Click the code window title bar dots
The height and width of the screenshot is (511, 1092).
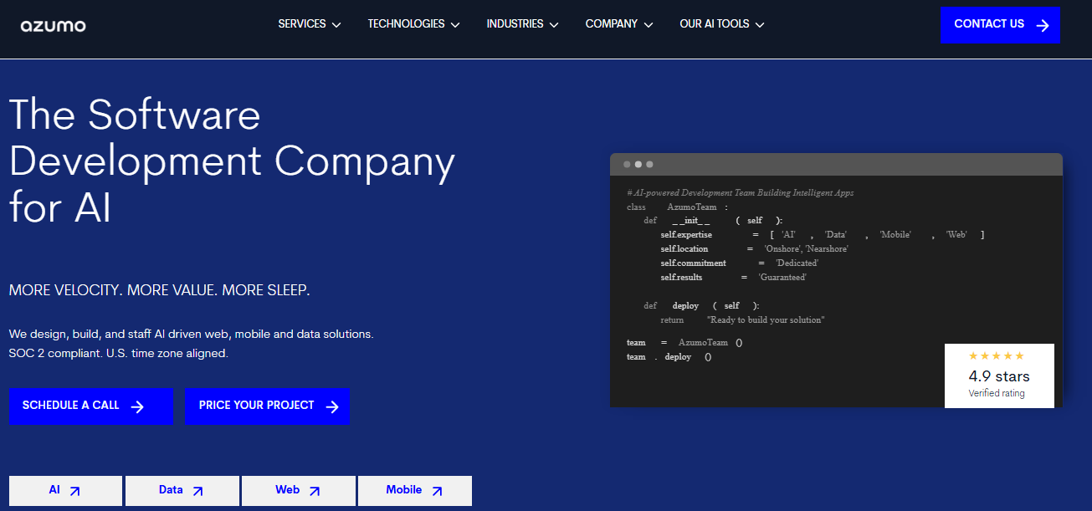(x=638, y=164)
